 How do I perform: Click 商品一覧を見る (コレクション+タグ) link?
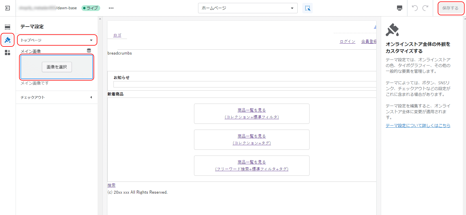pyautogui.click(x=252, y=140)
